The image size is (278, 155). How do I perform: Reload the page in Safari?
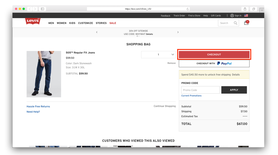[188, 9]
